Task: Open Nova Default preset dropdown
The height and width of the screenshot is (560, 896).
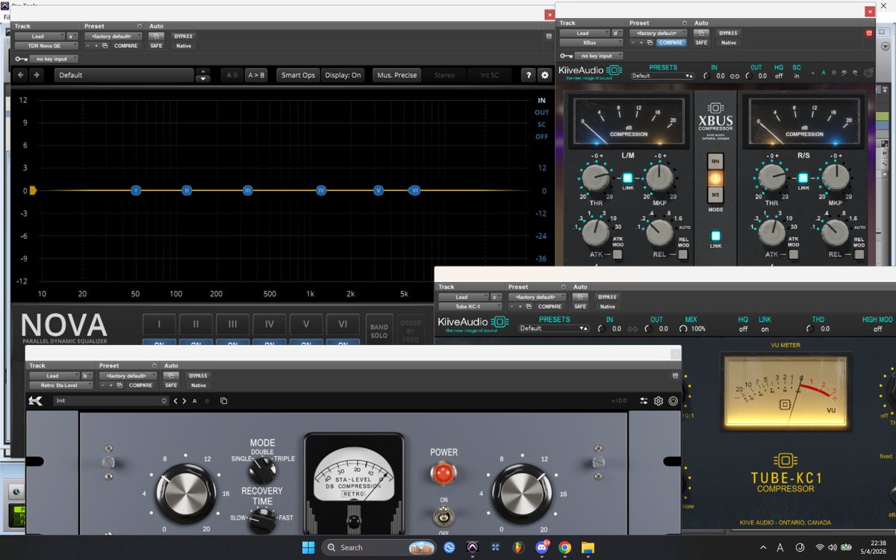Action: [x=124, y=75]
